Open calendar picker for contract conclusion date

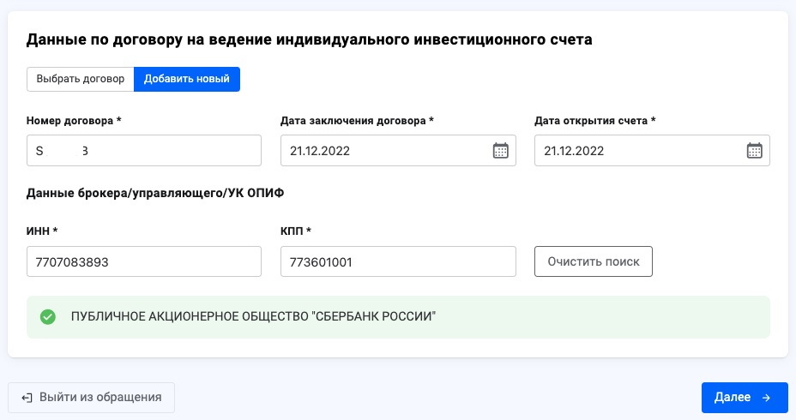click(x=500, y=151)
